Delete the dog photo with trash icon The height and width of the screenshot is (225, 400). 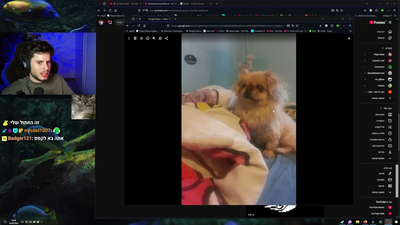(x=135, y=38)
